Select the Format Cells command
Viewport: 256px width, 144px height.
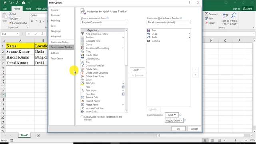point(92,98)
